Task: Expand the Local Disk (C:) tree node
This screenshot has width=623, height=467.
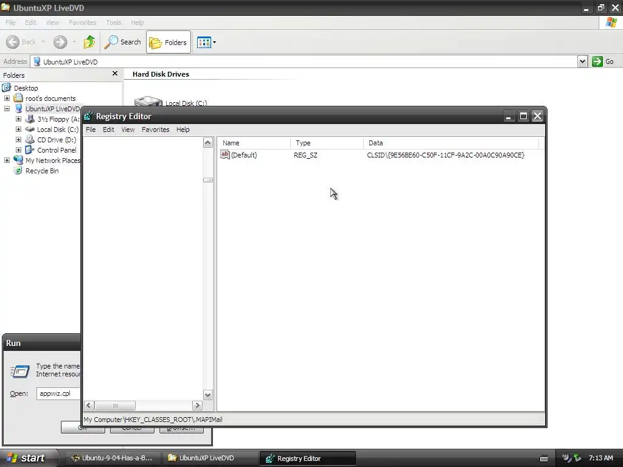Action: [x=18, y=129]
